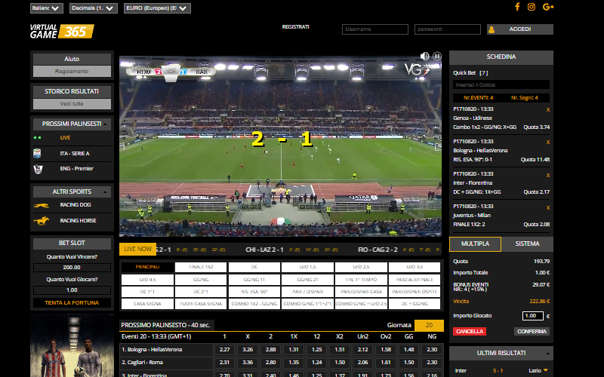Open the footballers promo banner image
The width and height of the screenshot is (604, 377).
click(72, 345)
